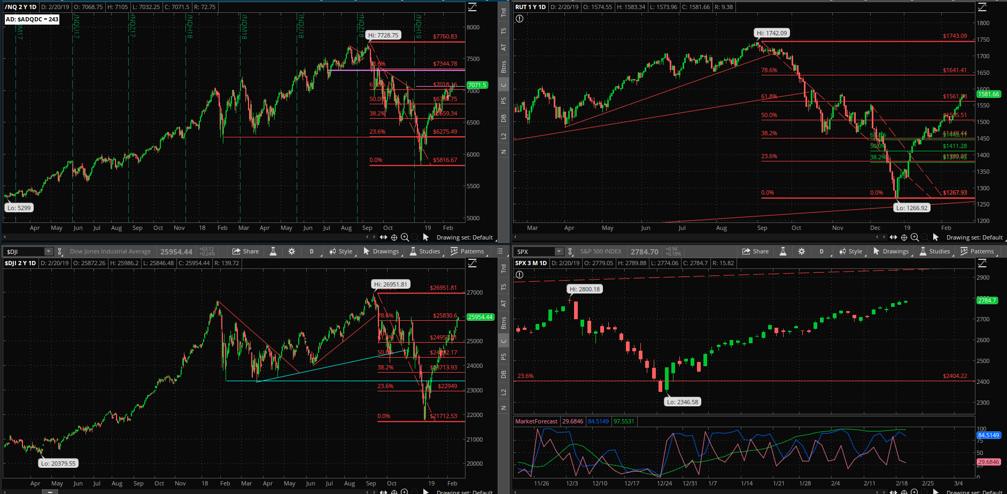This screenshot has height=494, width=1007.
Task: Expand the SPX symbol dropdown arrow
Action: [x=559, y=251]
